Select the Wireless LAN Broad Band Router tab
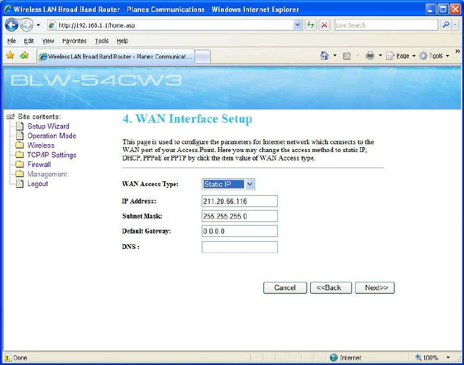Screen dimensions: 464x365 pos(116,56)
